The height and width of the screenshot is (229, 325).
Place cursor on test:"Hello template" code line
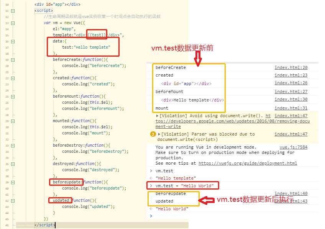[86, 47]
